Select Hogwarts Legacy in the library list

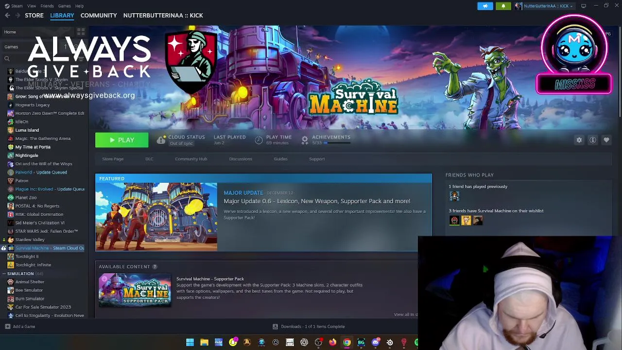click(32, 105)
